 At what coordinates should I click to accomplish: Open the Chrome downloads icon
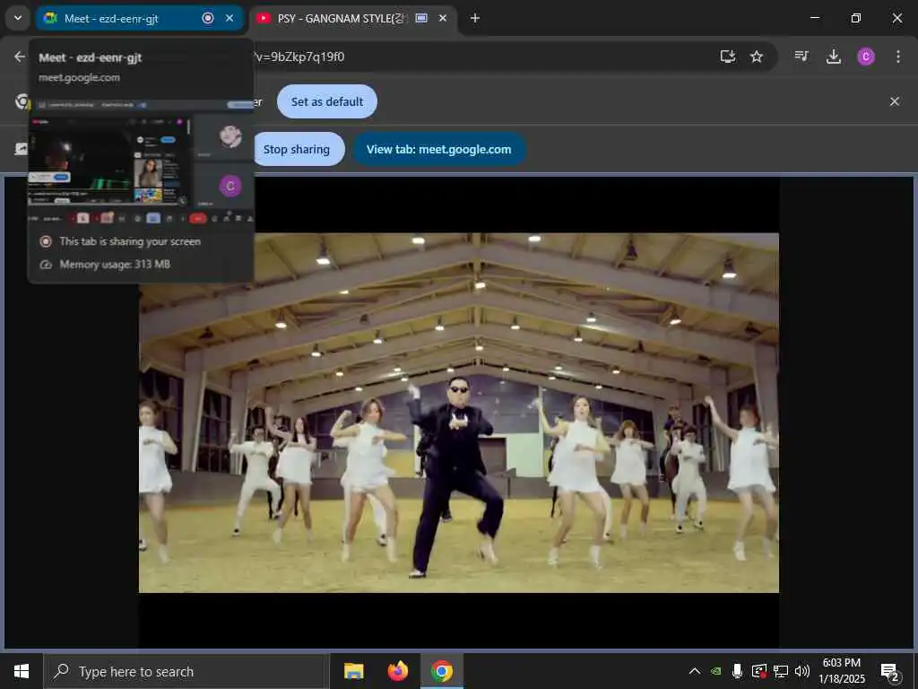[x=834, y=57]
